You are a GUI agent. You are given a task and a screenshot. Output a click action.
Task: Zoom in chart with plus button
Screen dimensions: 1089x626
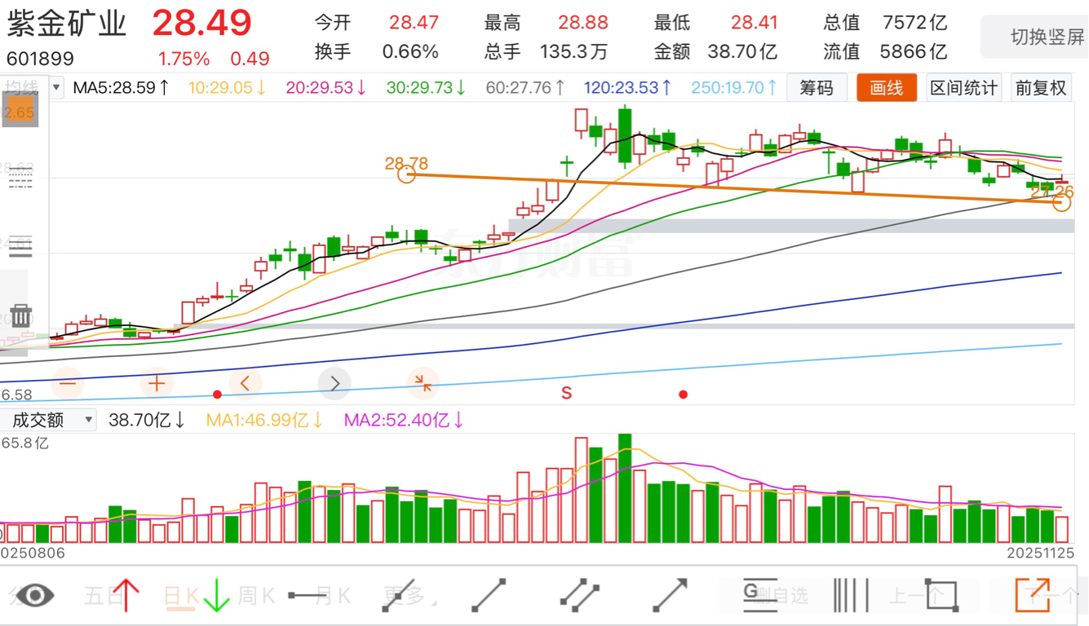157,383
